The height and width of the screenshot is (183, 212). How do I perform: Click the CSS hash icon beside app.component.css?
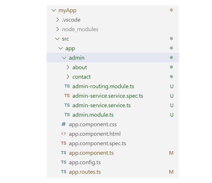point(64,124)
